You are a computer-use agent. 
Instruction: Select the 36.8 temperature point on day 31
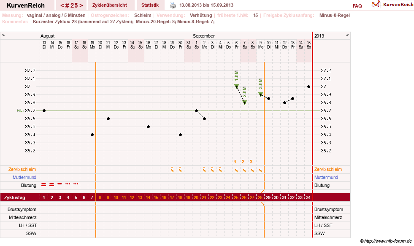coord(284,103)
